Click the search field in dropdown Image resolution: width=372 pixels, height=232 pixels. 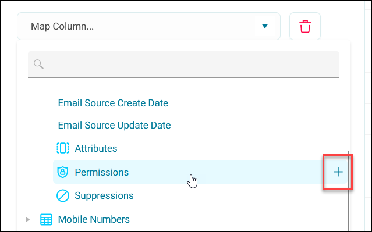click(x=183, y=64)
